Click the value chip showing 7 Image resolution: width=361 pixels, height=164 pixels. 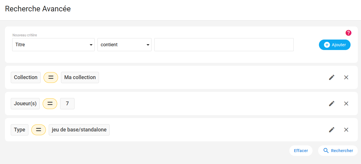click(x=67, y=104)
